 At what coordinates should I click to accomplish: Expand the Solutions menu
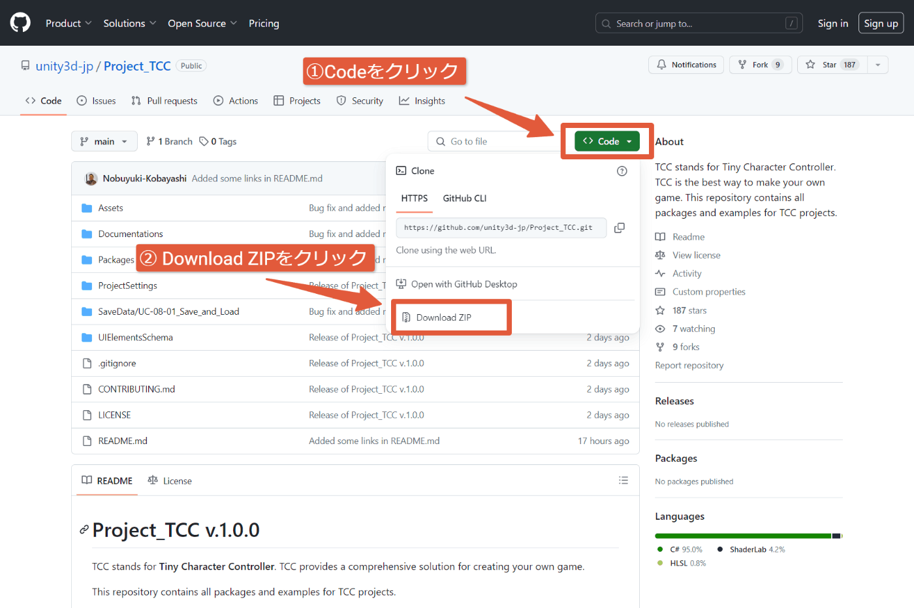tap(130, 24)
